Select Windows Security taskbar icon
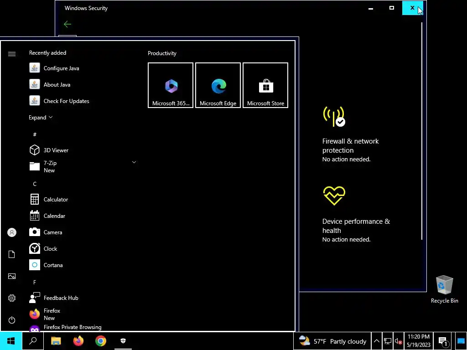Viewport: 467px width, 350px height. tap(123, 341)
